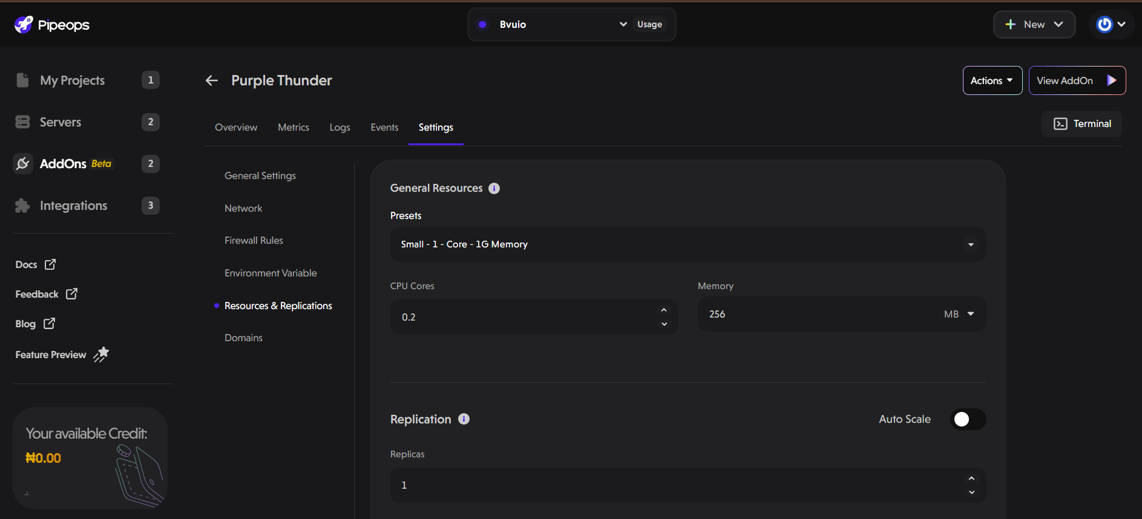Click the Replicas input field
This screenshot has height=519, width=1142.
[678, 485]
